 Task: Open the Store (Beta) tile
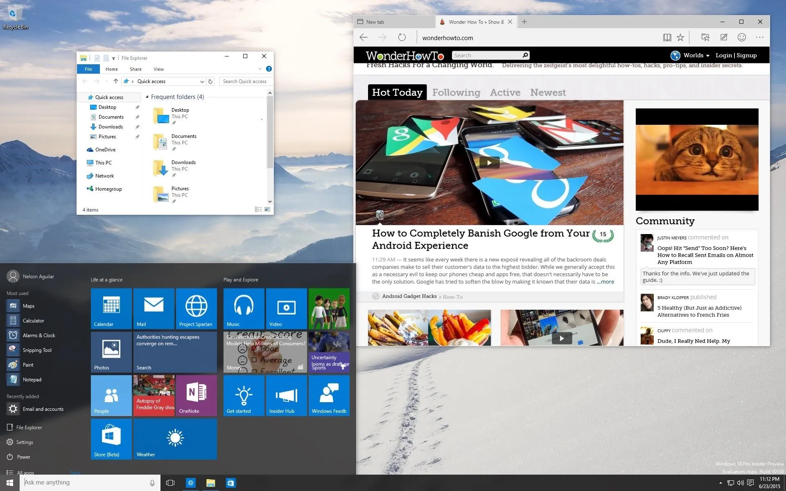click(x=111, y=439)
